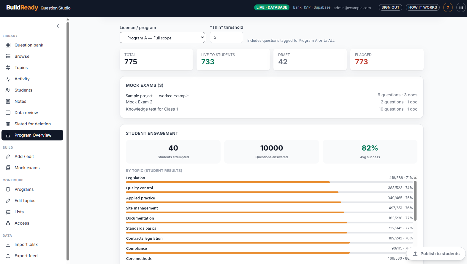Click the Quality control progress bar

point(269,192)
